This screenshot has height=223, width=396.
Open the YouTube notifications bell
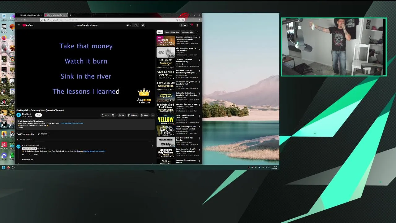click(x=191, y=25)
